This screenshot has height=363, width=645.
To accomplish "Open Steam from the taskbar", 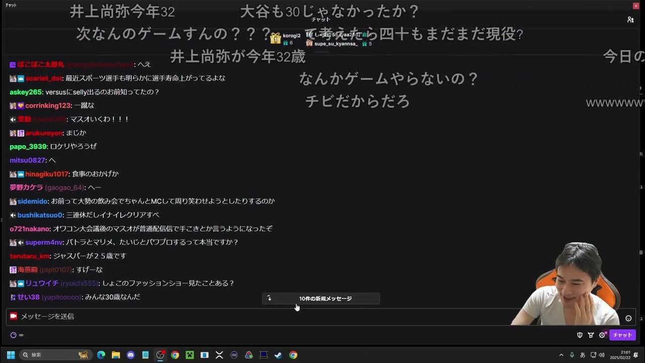I will click(278, 355).
